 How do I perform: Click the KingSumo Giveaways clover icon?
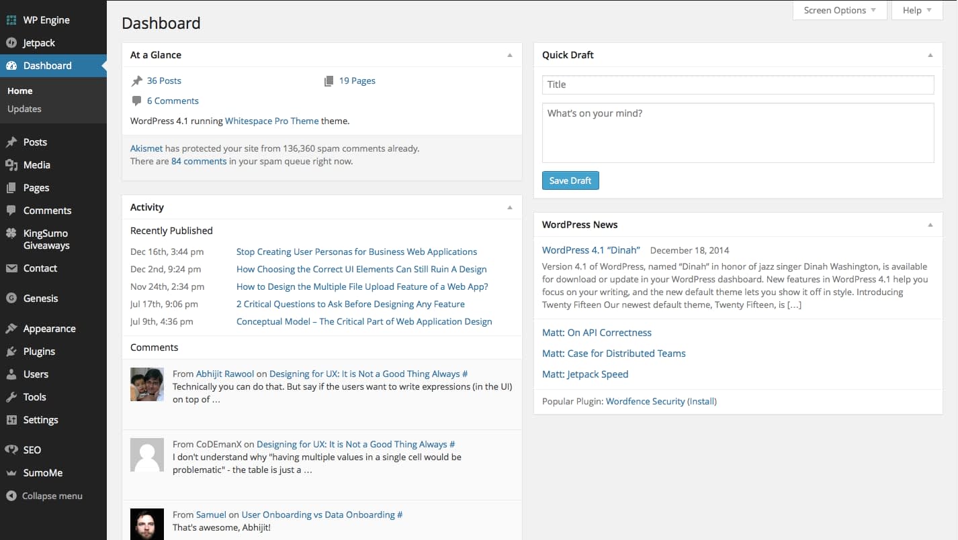coord(11,233)
